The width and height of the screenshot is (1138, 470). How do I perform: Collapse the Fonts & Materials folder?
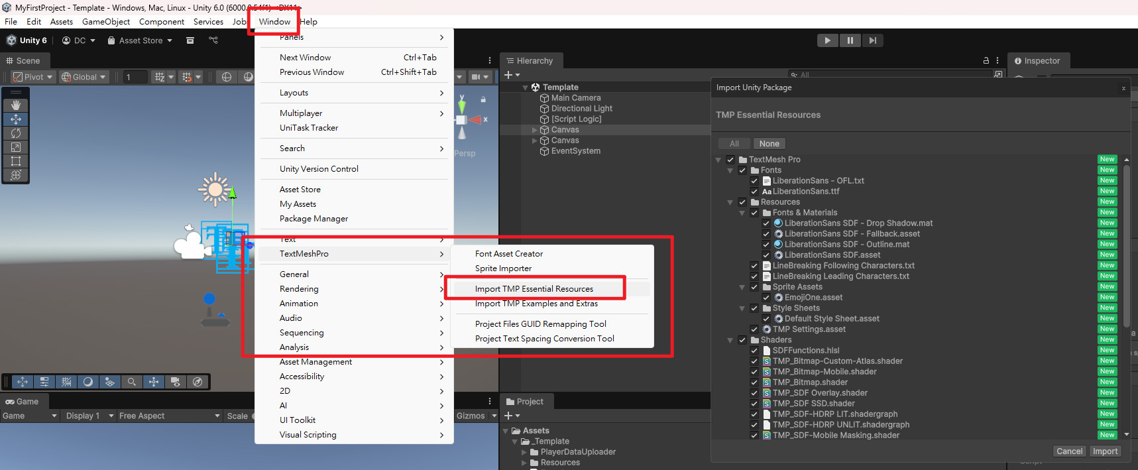pyautogui.click(x=742, y=213)
